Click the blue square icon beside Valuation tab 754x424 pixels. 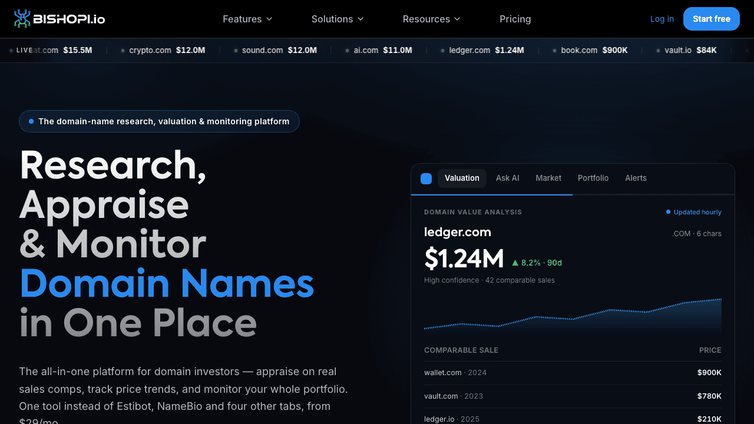[x=426, y=178]
